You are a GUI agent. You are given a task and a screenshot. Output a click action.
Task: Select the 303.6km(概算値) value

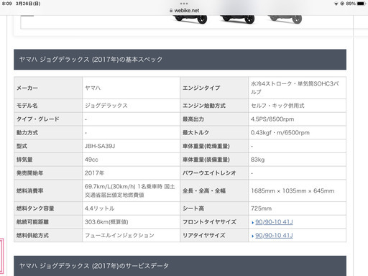click(x=106, y=222)
